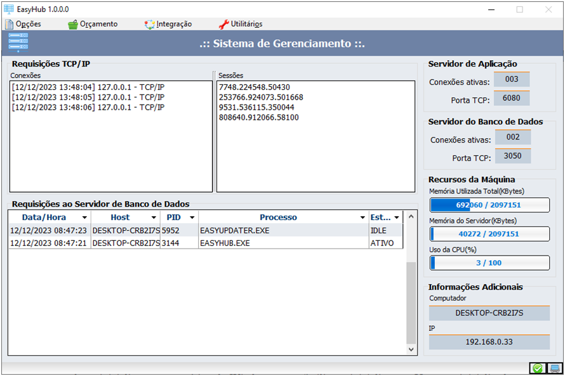Click the green checkmark status icon

click(538, 368)
